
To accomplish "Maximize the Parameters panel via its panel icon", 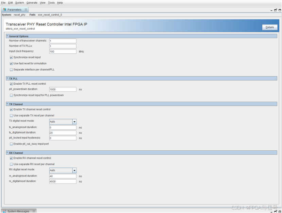I will click(x=280, y=10).
